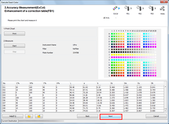
Task: Click the Current Destination status label
Action: 9,121
